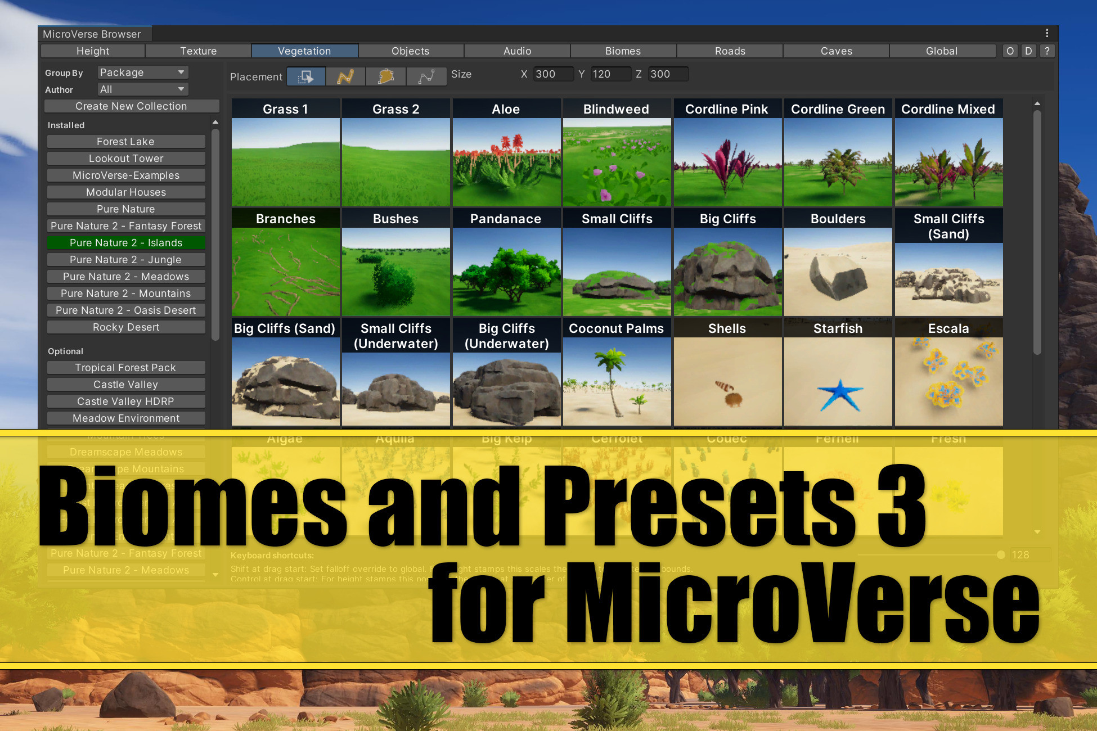Open the Vegetation tab
Viewport: 1097px width, 731px height.
point(304,51)
